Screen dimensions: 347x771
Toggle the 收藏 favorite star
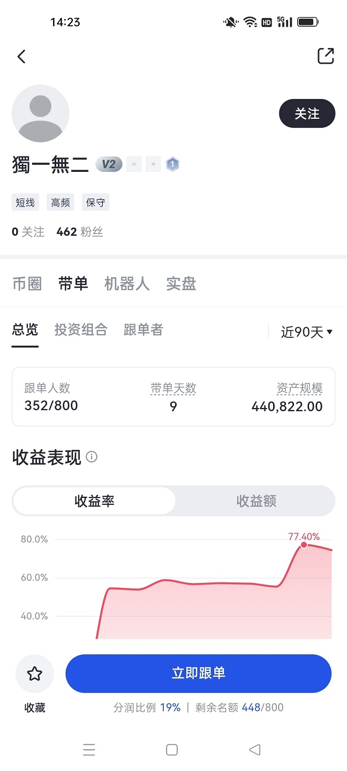pyautogui.click(x=34, y=674)
